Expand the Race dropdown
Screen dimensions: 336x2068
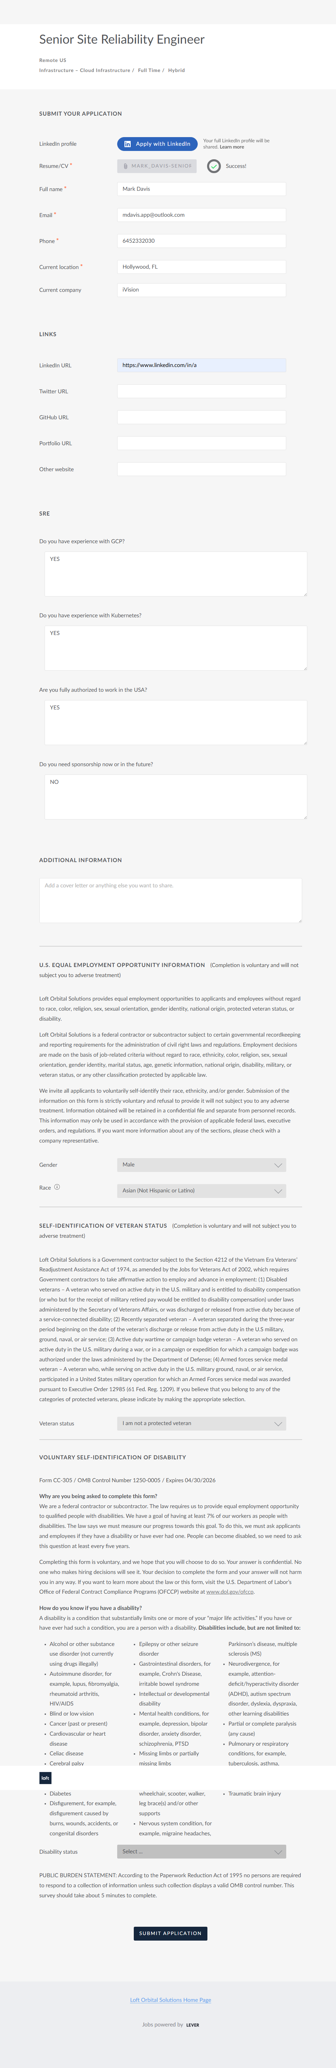point(201,1191)
